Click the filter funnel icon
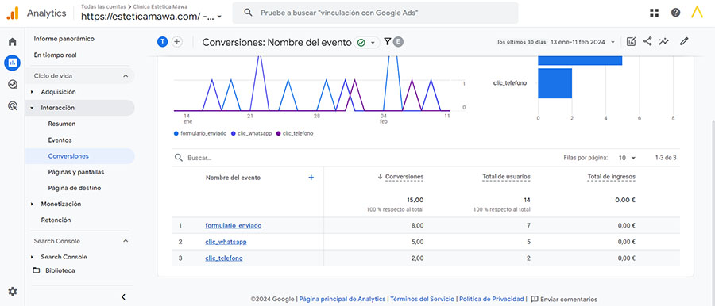The image size is (715, 306). (387, 42)
